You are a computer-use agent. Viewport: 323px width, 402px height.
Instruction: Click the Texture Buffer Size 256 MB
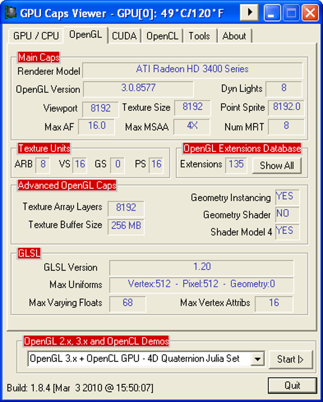(126, 227)
